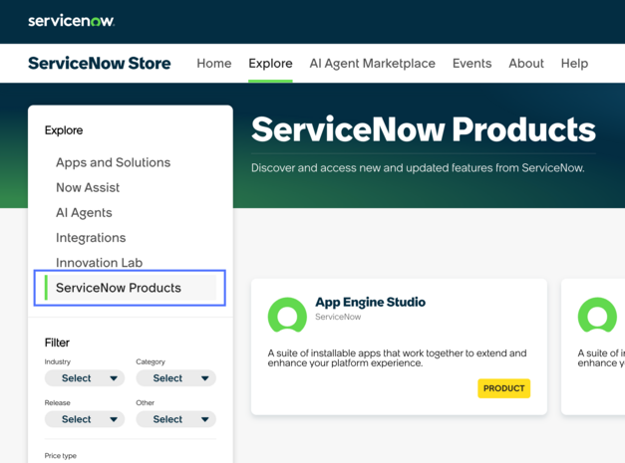Open the About tab
Screen dimensions: 625x463
point(526,64)
